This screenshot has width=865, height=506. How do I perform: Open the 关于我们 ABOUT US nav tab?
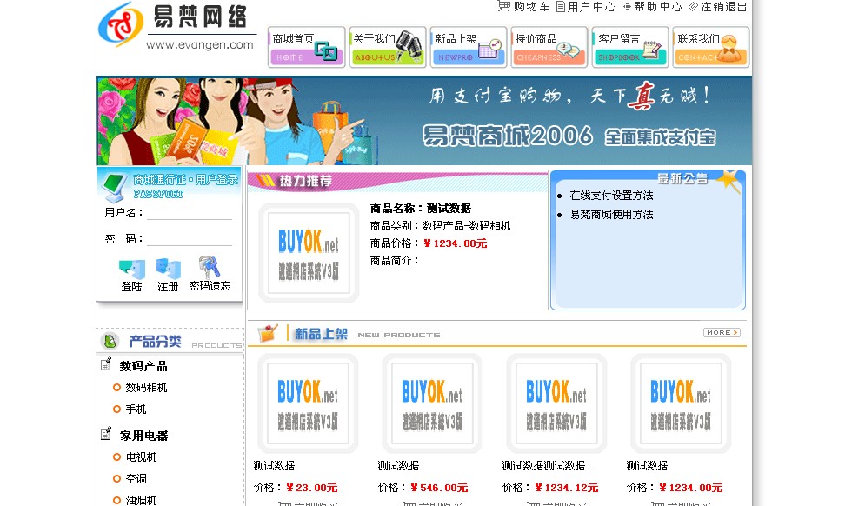click(x=388, y=48)
